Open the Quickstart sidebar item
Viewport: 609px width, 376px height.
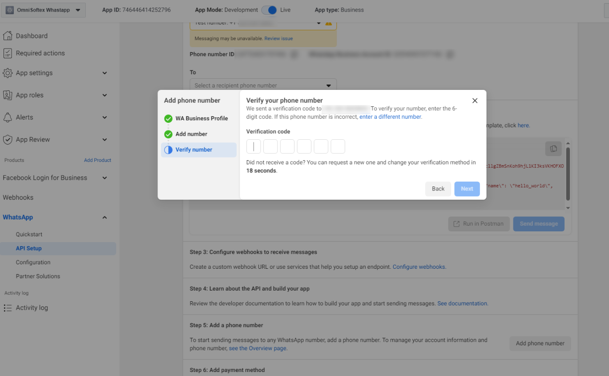29,234
